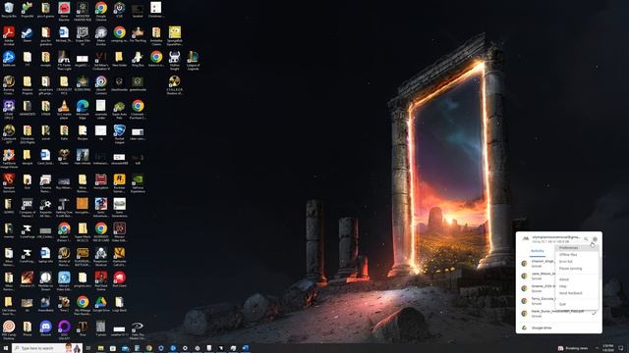The image size is (629, 353).
Task: Launch the Sniper Elite desktop shortcut
Action: click(x=83, y=35)
